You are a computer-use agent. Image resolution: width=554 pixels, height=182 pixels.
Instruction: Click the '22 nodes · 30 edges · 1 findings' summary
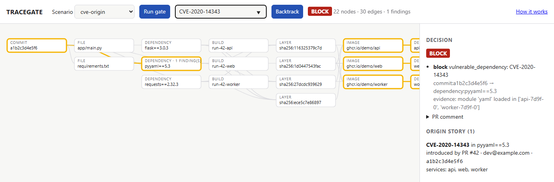[x=372, y=11]
